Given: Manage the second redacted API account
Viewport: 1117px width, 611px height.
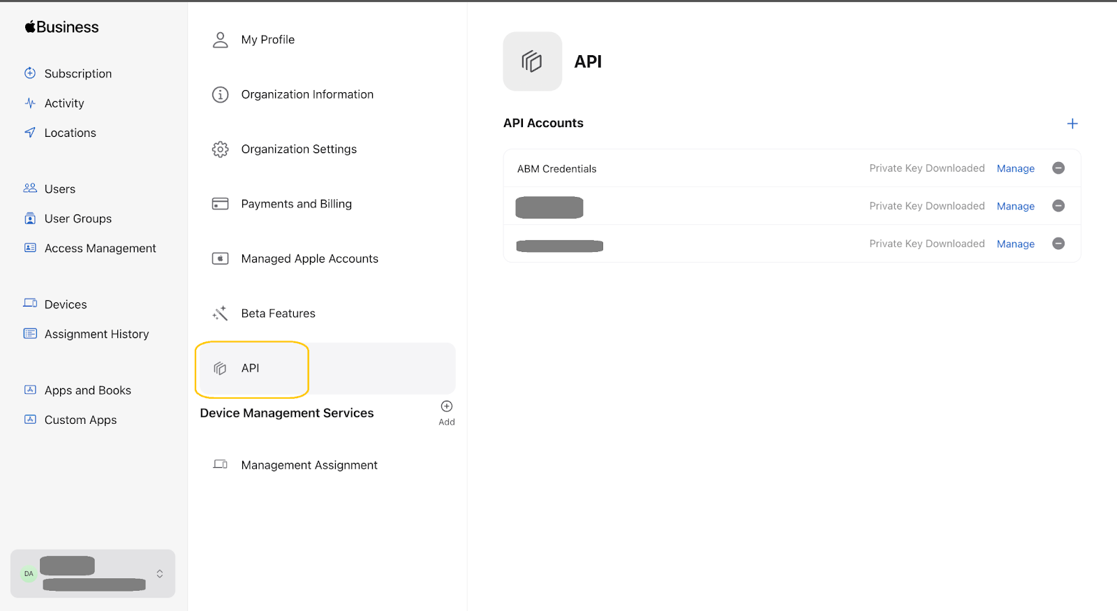Looking at the screenshot, I should point(1016,206).
